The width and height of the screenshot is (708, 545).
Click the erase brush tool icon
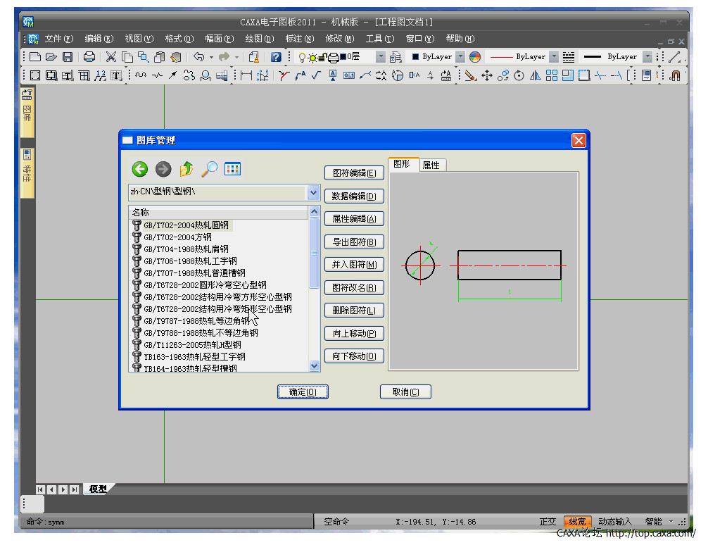click(471, 75)
